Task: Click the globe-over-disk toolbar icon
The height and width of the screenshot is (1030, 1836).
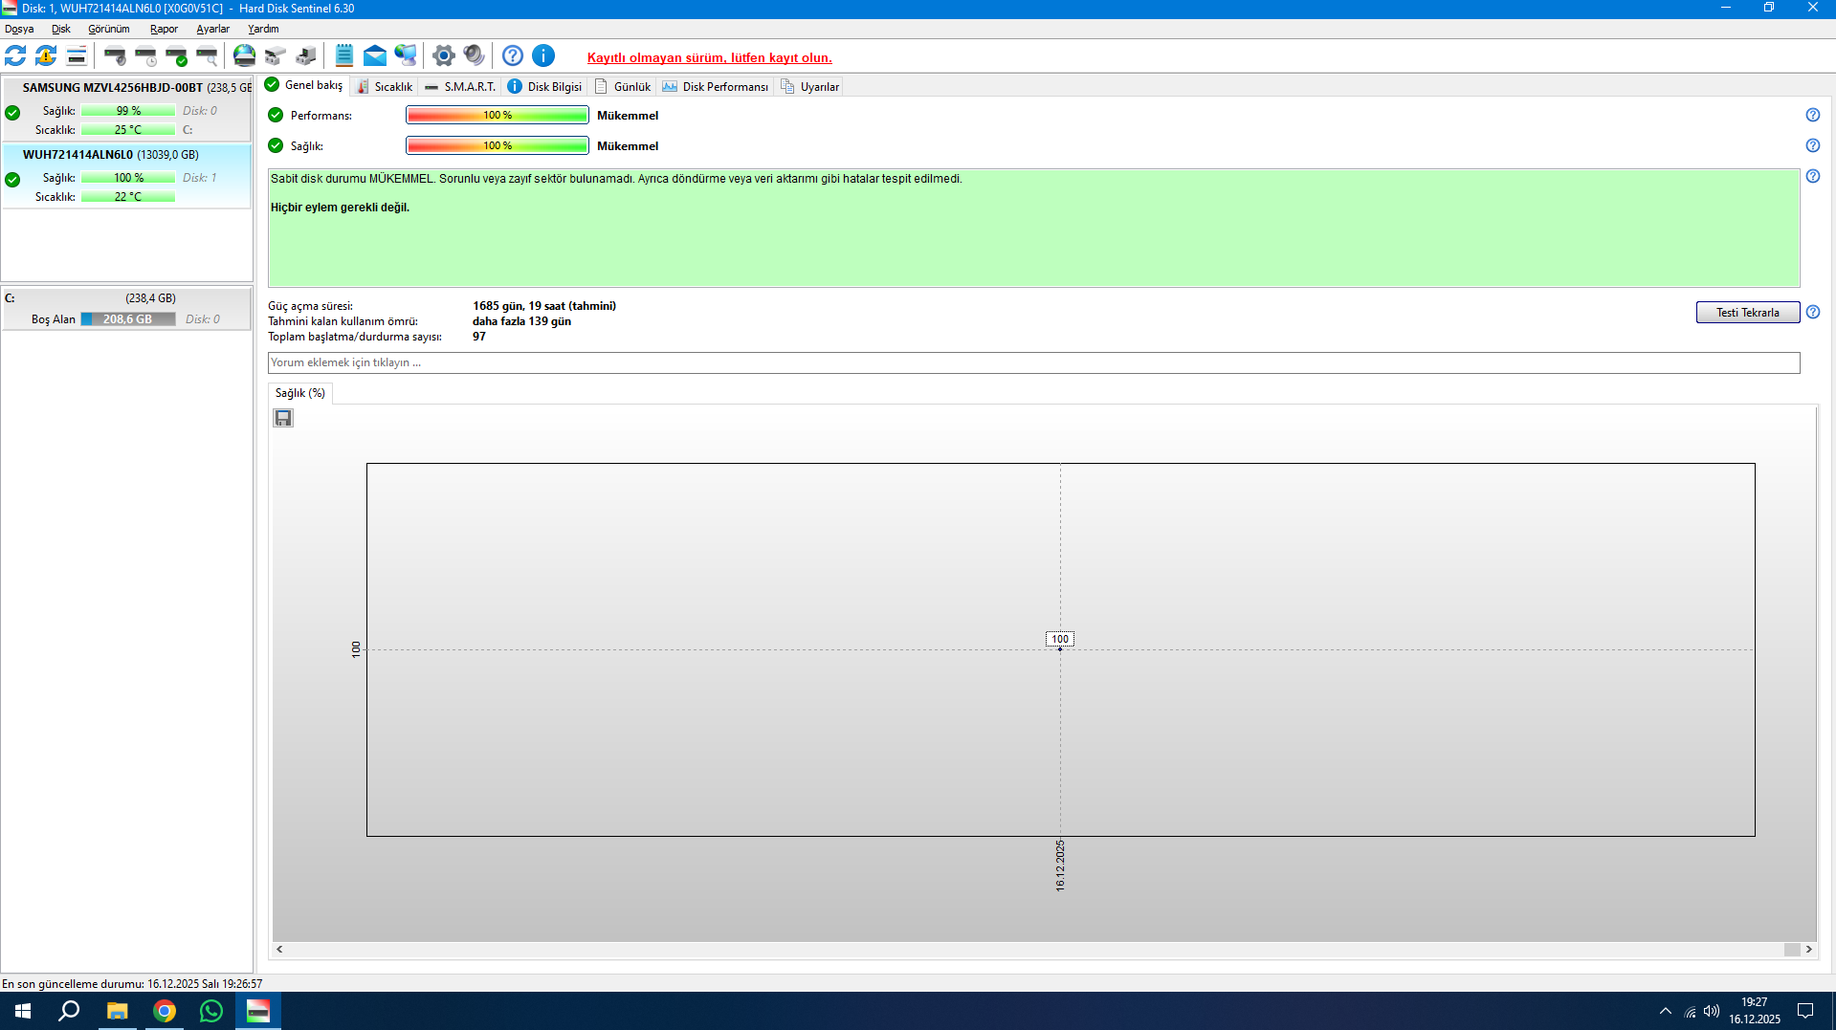Action: (245, 55)
